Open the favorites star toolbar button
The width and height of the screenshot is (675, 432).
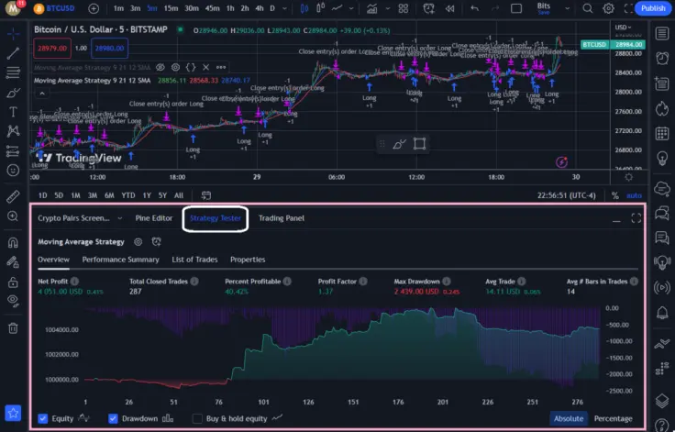[13, 413]
